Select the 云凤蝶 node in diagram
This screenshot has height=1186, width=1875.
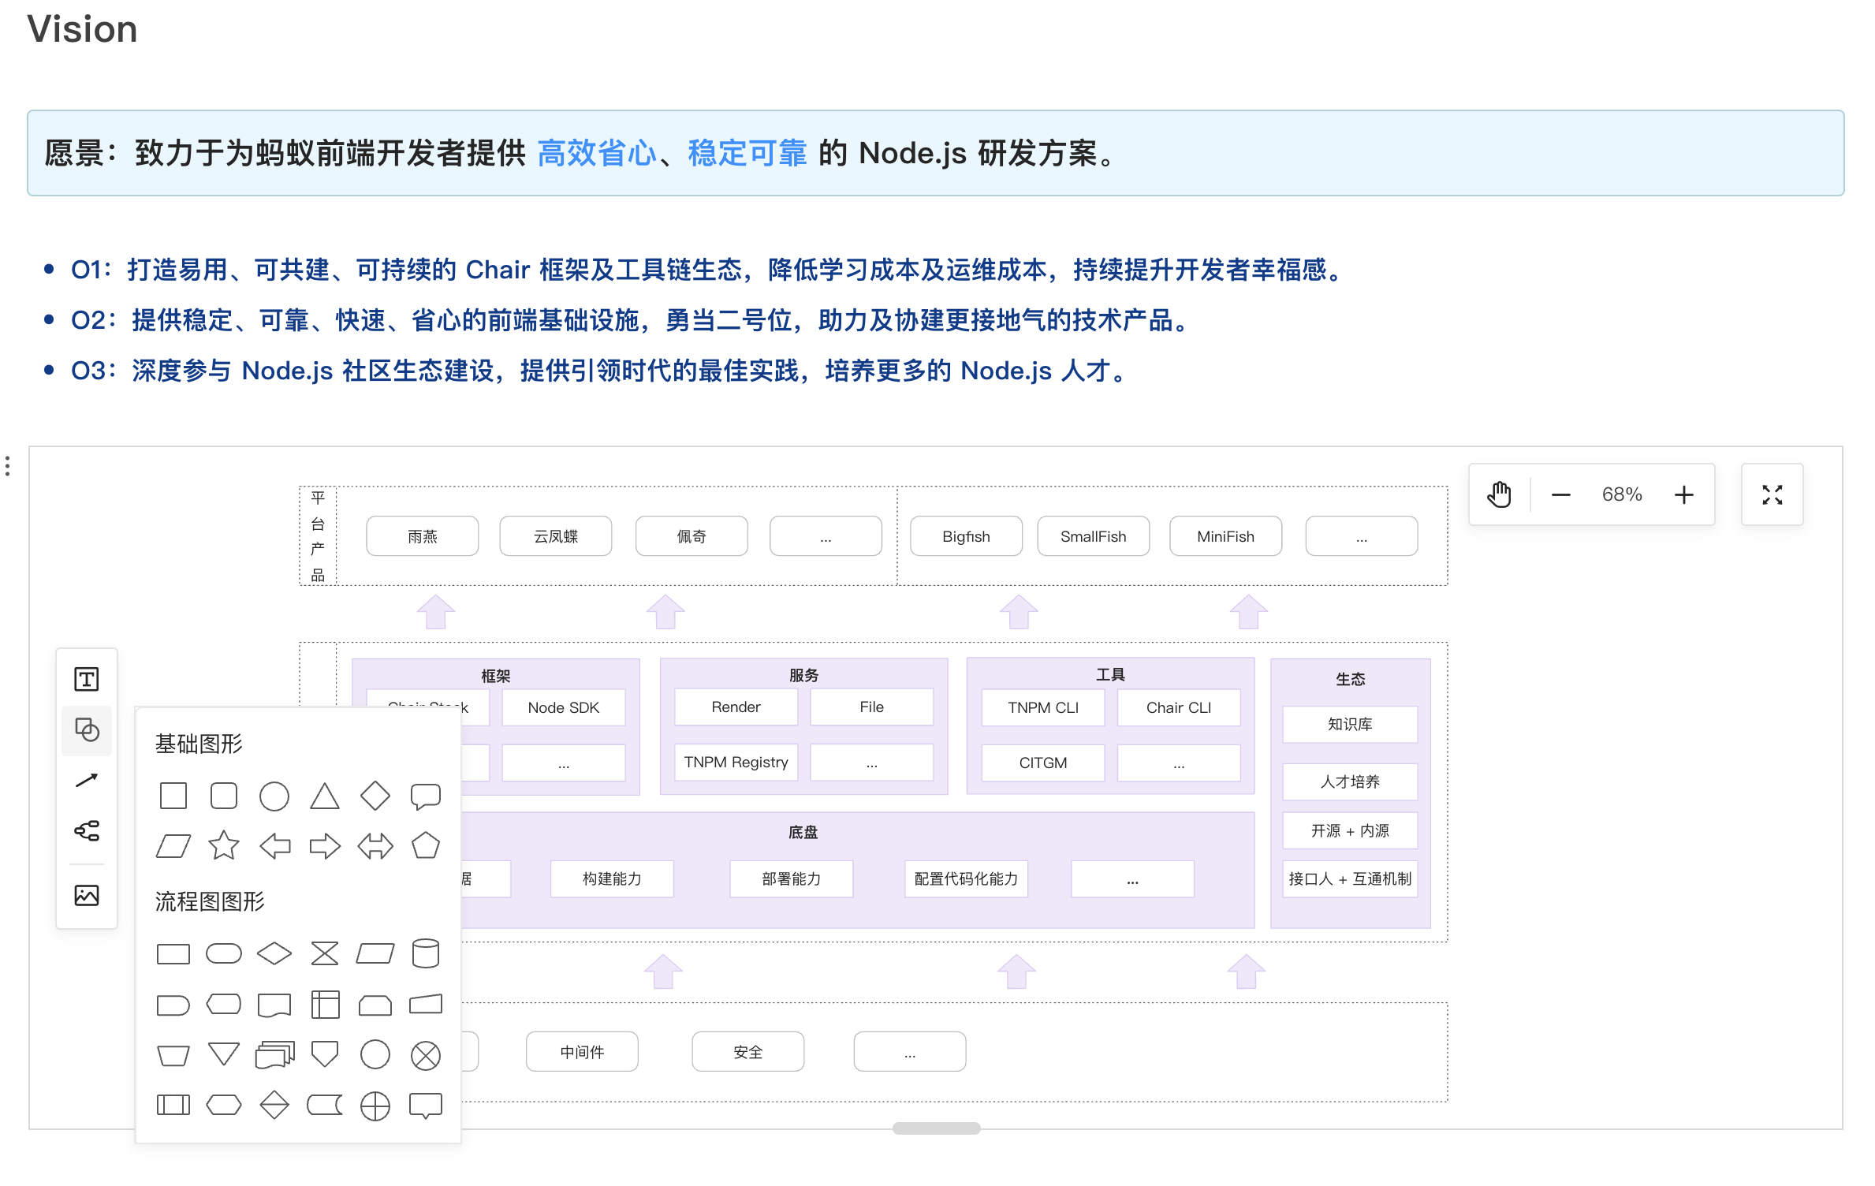[556, 536]
